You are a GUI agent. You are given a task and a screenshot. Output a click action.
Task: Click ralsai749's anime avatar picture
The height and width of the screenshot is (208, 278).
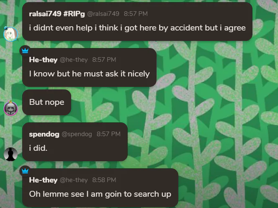(10, 34)
